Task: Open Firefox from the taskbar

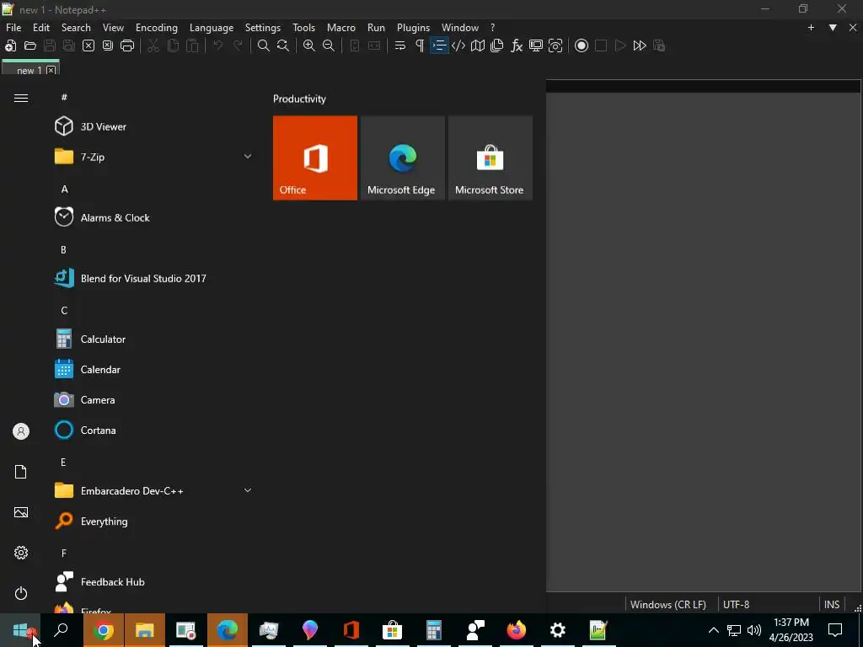Action: 517,630
